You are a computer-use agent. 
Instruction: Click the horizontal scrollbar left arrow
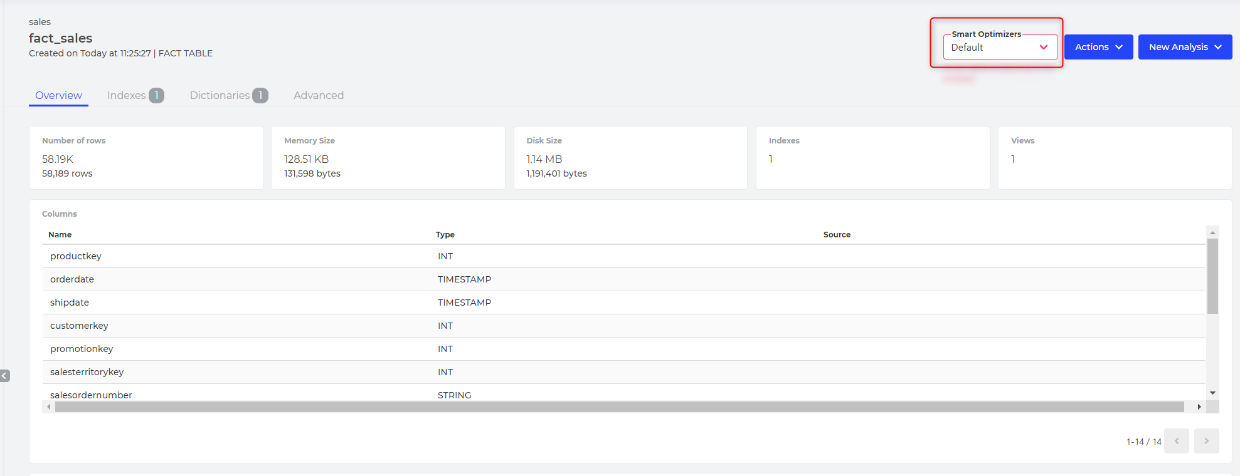point(49,407)
